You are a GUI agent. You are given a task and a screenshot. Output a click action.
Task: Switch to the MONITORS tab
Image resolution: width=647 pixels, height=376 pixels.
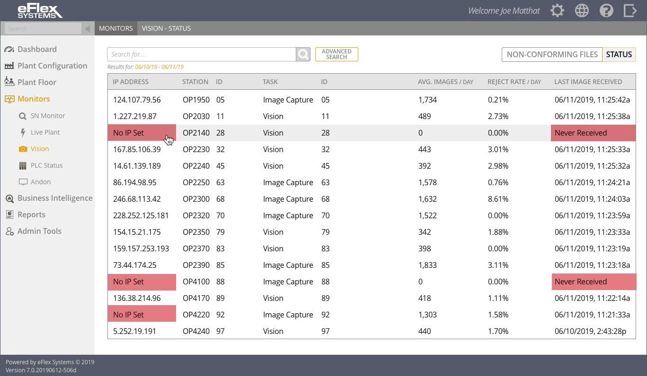[115, 28]
